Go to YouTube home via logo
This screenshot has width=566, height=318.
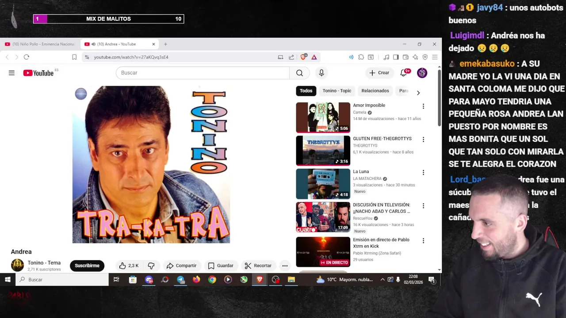tap(38, 73)
